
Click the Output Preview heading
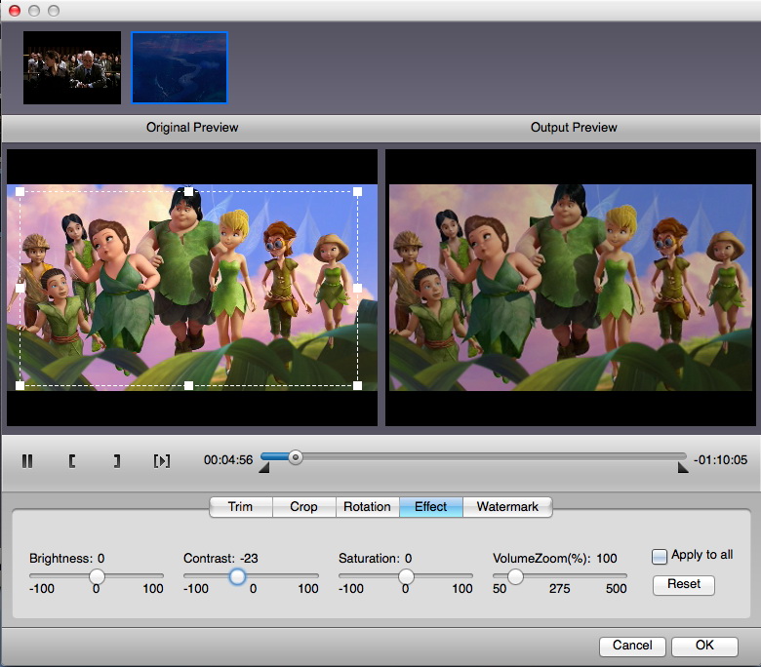point(574,128)
